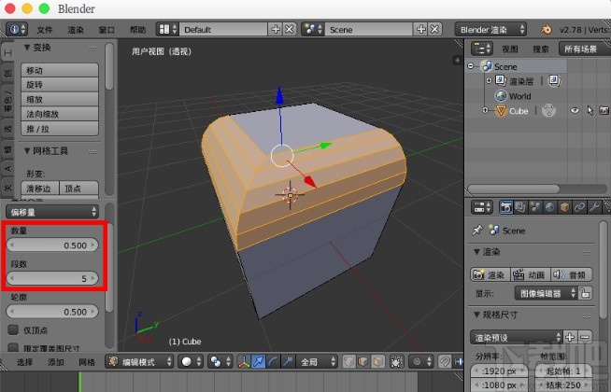Open the 图像编辑器 display dropdown

[546, 293]
